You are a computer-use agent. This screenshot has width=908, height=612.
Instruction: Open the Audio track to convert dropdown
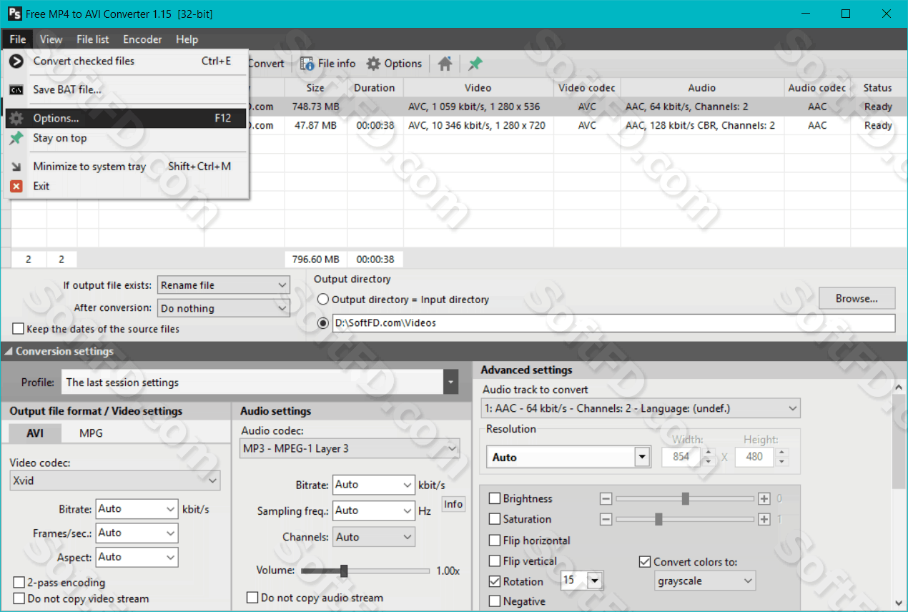coord(641,408)
